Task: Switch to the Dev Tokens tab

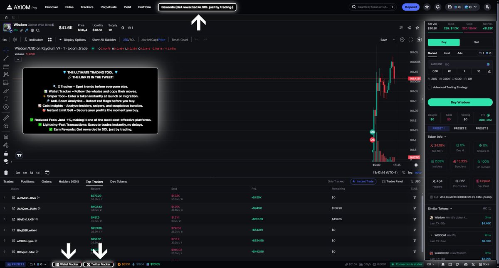Action: [x=119, y=182]
